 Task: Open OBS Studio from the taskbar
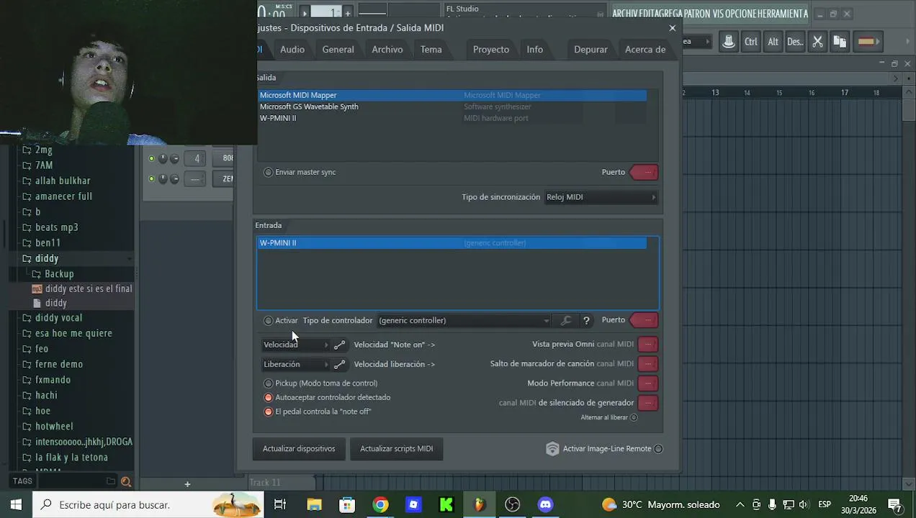[512, 505]
